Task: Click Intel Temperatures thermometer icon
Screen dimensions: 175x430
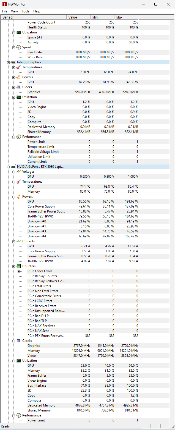Action: coord(18,67)
